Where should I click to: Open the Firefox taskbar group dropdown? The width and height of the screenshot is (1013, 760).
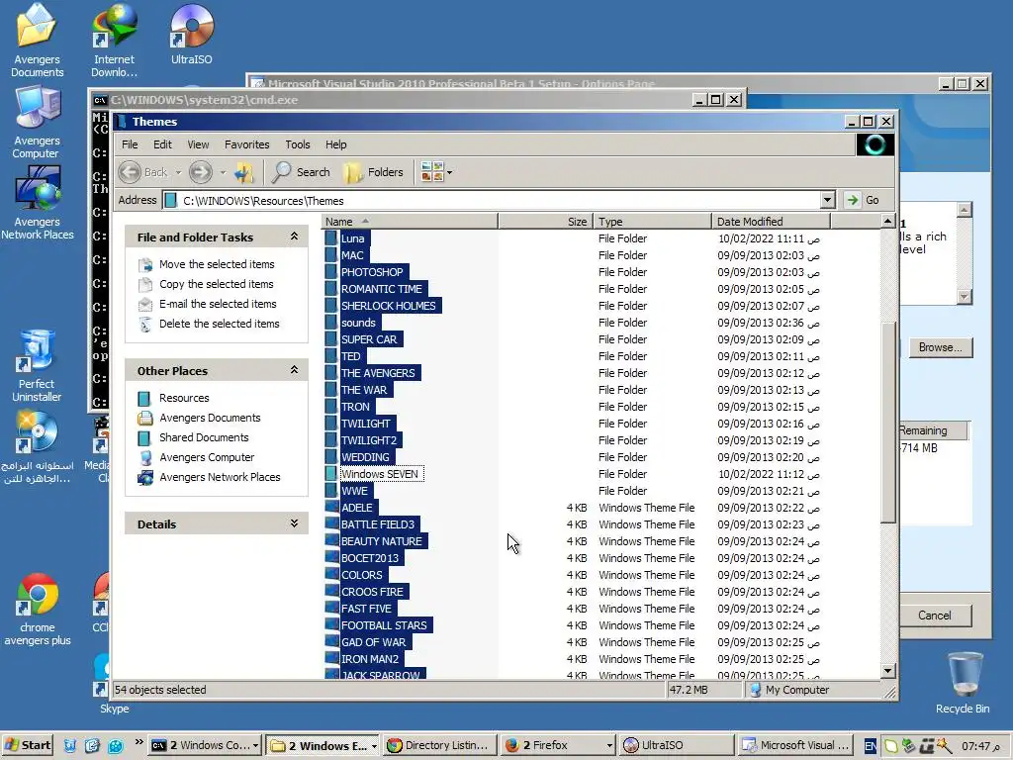click(608, 746)
